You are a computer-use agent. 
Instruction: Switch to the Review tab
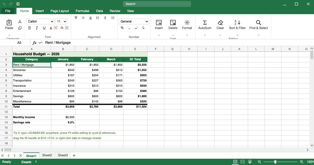(x=115, y=11)
